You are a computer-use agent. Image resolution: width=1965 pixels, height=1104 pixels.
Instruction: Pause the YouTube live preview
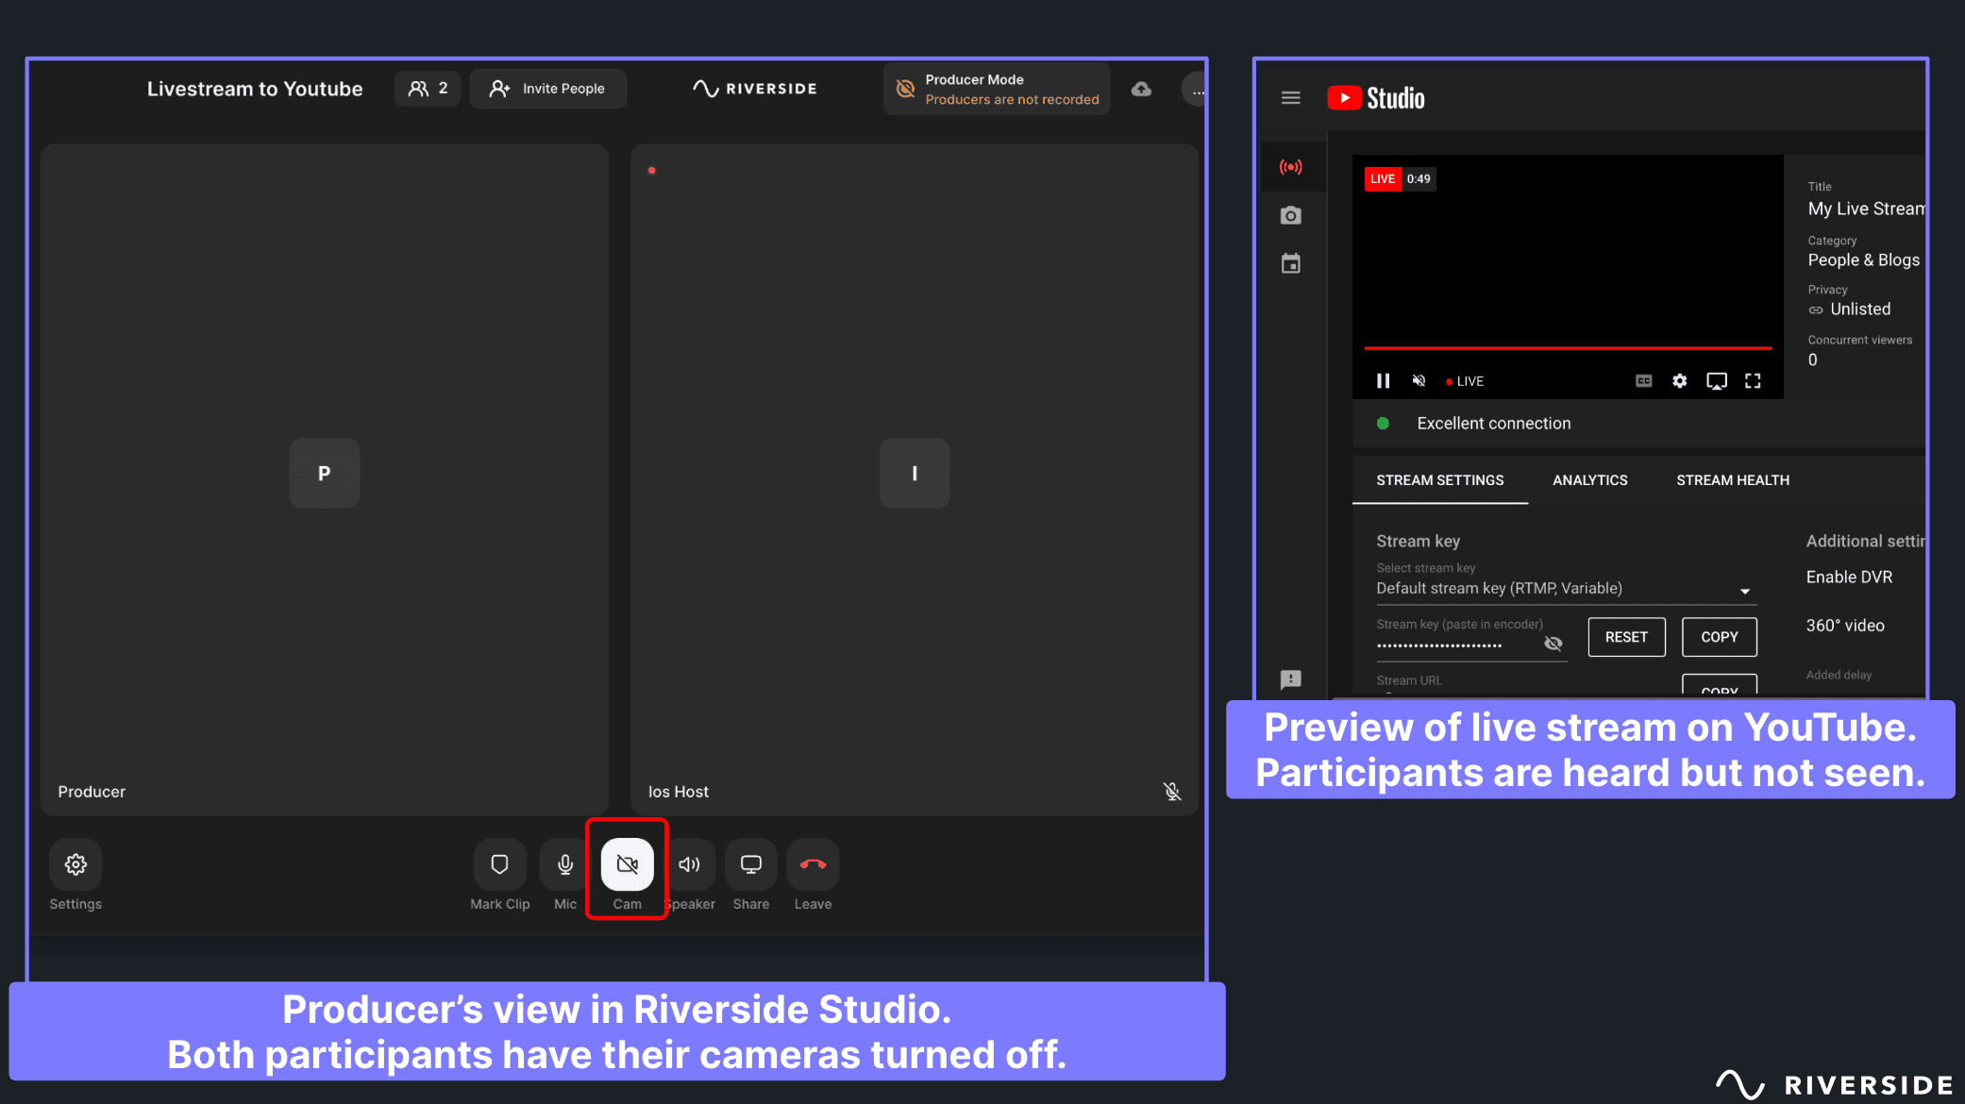(1383, 380)
